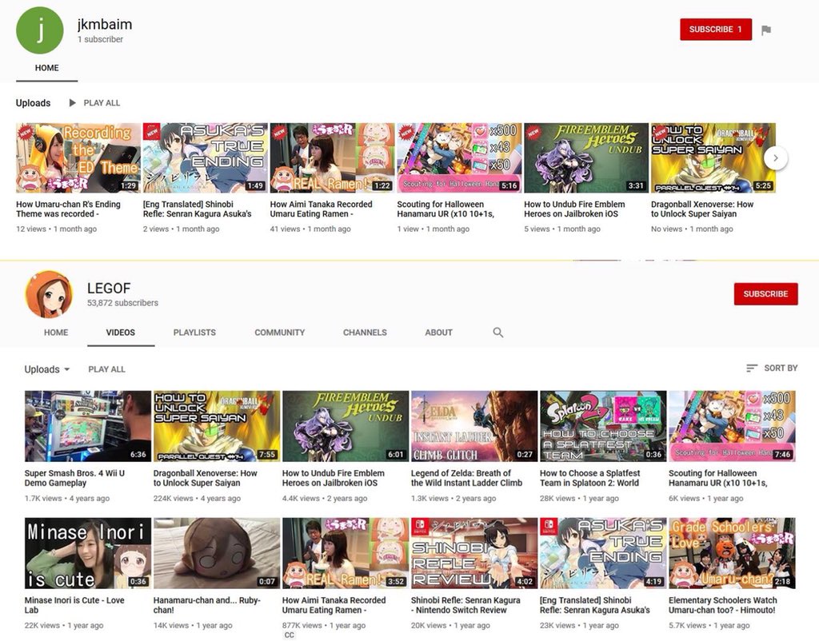Click title 'How Umaru-chan R's Ending Theme was recorded'
The height and width of the screenshot is (641, 819).
tap(69, 209)
